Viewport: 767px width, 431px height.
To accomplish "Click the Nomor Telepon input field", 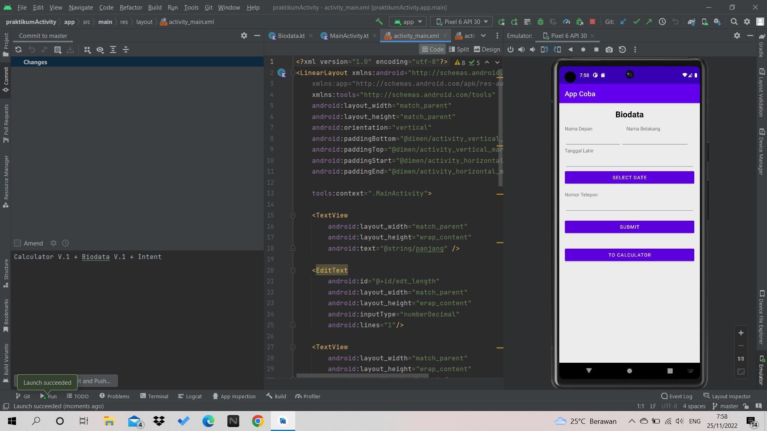I will click(629, 205).
